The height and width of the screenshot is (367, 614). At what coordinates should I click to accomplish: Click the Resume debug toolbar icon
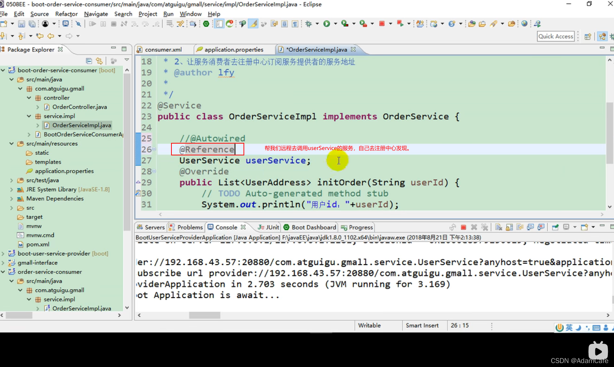[x=93, y=24]
